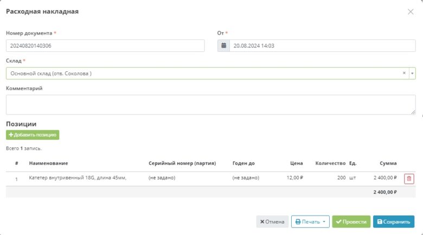The height and width of the screenshot is (235, 423).
Task: Clear the Склад selection with x
Action: click(404, 73)
